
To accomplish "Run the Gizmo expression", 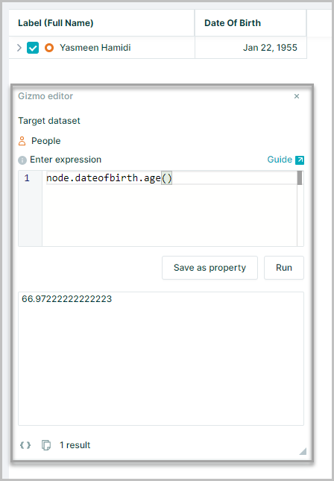I will pyautogui.click(x=284, y=268).
